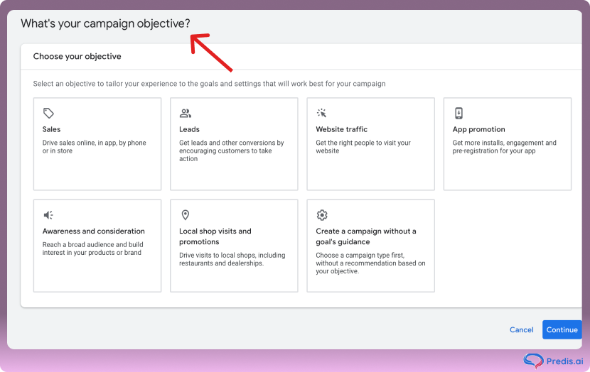Click the Awareness megaphone icon
The image size is (590, 372).
(48, 215)
